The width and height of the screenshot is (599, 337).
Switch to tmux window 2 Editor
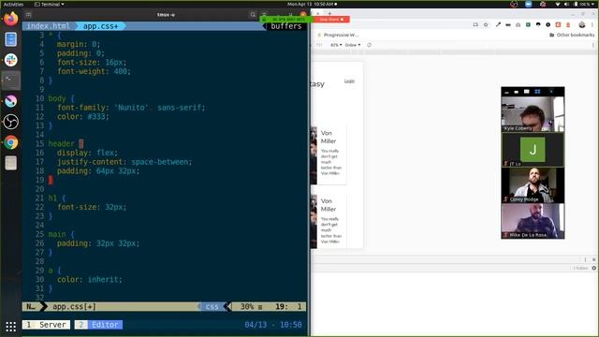tap(98, 325)
